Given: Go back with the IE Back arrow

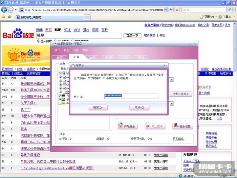Looking at the screenshot, I should [x=4, y=10].
